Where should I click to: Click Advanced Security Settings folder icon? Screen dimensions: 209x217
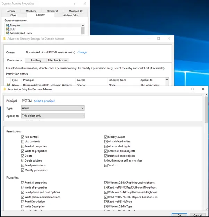tap(5, 38)
